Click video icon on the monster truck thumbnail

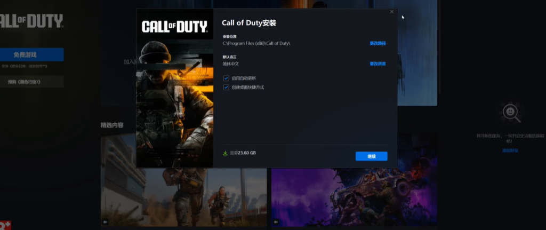(x=276, y=221)
